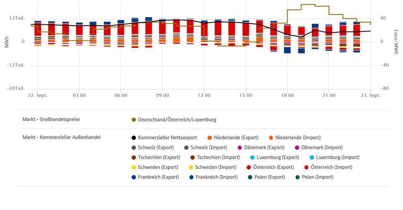Hide the Dänemark (Export) series

coord(261,147)
